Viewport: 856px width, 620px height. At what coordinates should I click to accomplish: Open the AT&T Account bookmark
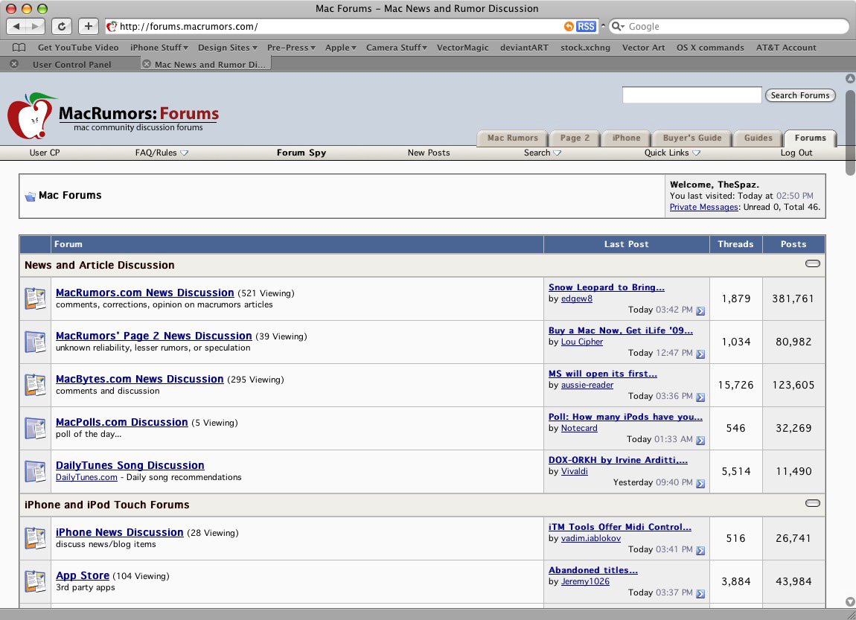click(x=785, y=48)
